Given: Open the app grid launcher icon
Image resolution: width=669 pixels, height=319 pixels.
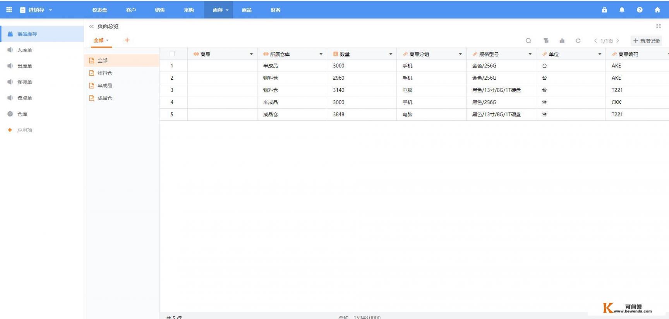Looking at the screenshot, I should click(9, 10).
